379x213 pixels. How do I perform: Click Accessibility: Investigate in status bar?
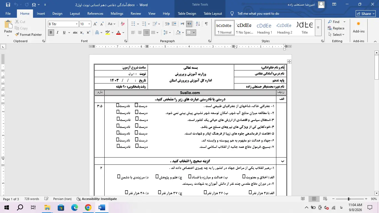[97, 199]
